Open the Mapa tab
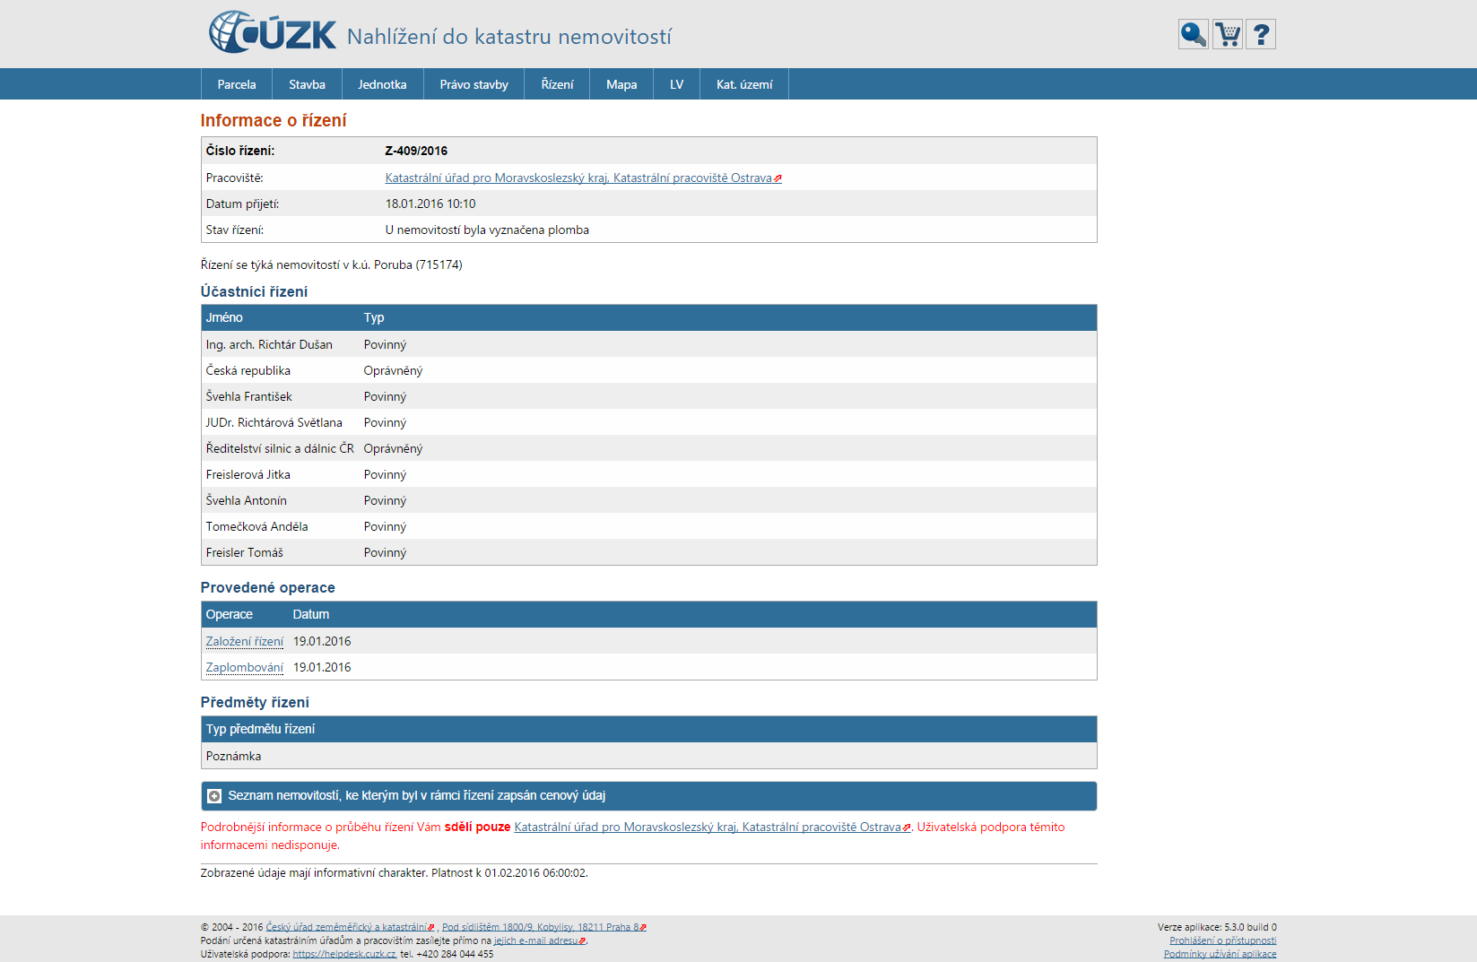 tap(621, 84)
